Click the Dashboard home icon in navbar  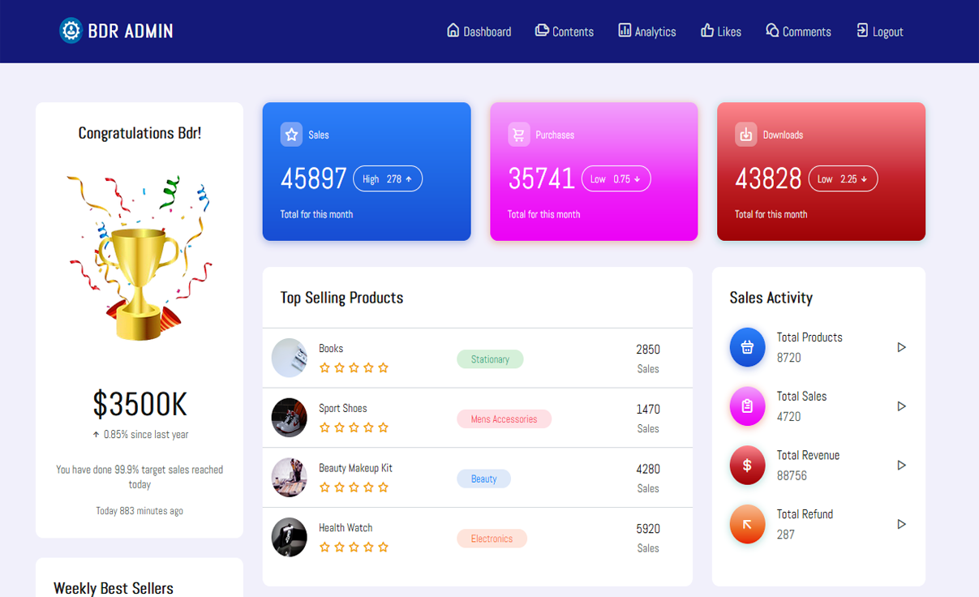pos(453,30)
